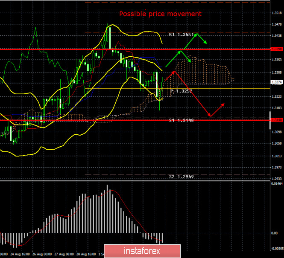Click the 1.3058 price axis value

click(x=277, y=143)
